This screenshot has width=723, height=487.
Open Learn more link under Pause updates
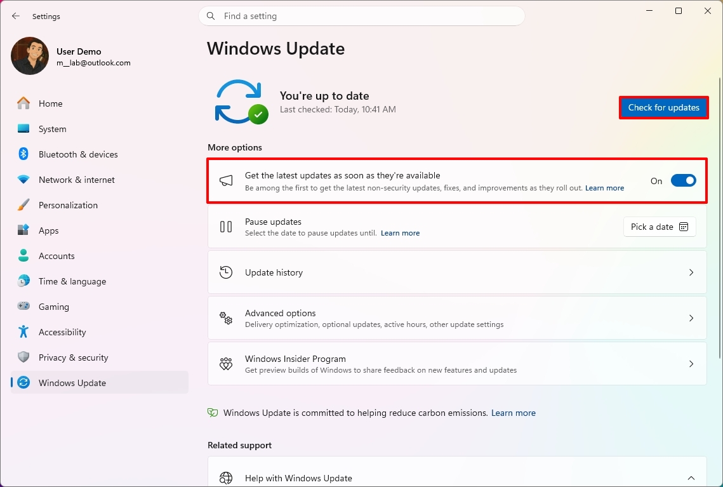(401, 233)
